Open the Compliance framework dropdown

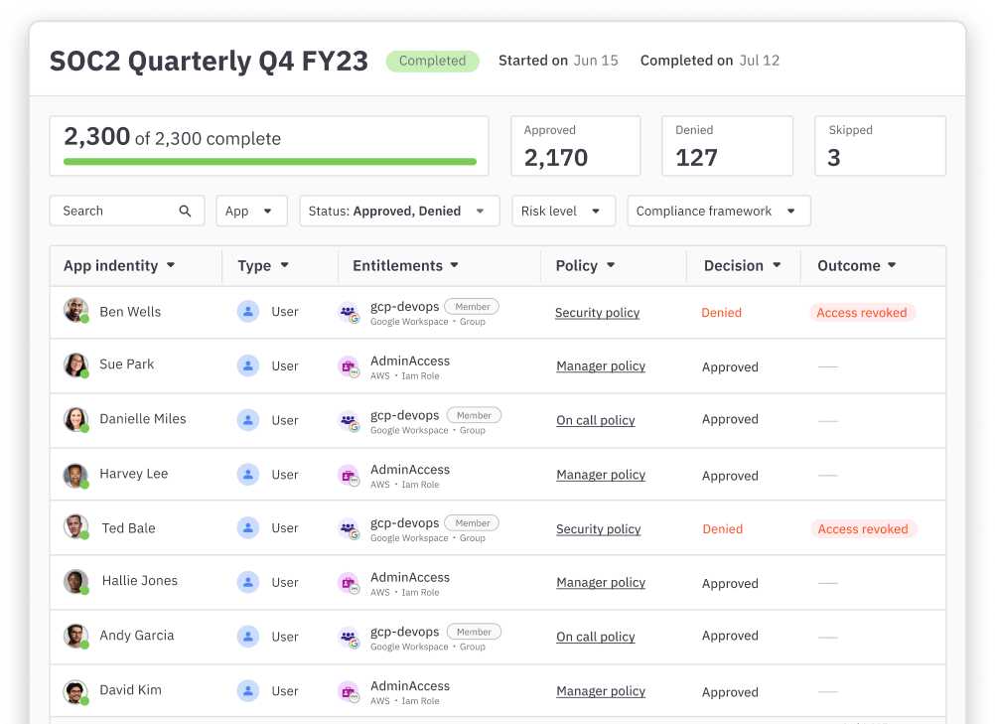tap(718, 211)
